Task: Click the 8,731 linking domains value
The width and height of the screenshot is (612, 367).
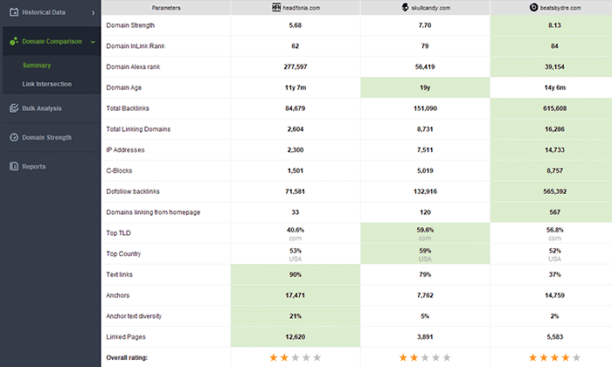Action: click(x=425, y=129)
